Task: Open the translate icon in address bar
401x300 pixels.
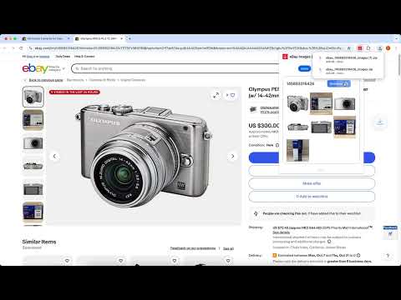Action: [349, 48]
